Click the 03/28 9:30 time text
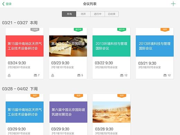The image size is (180, 135). point(104,129)
